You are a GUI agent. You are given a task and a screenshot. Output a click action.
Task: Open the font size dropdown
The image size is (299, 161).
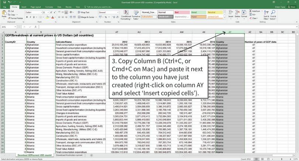click(48, 12)
